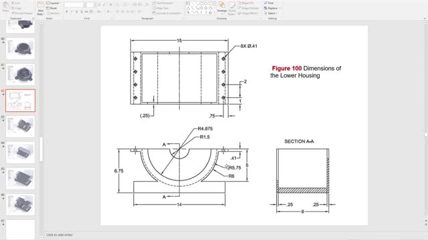Open the Font Color picker
This screenshot has width=428, height=240.
coord(108,12)
